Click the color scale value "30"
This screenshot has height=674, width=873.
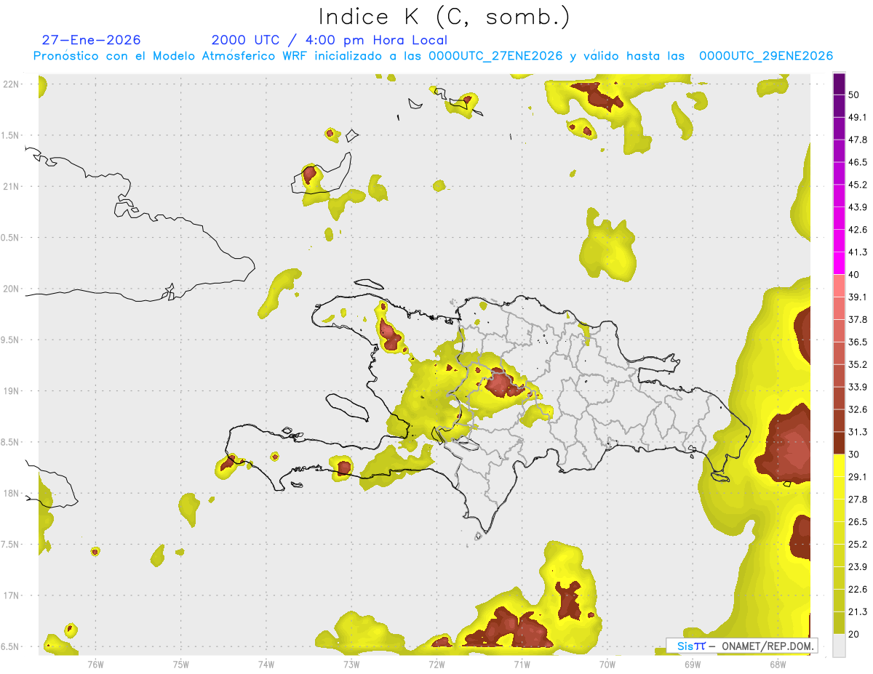(x=854, y=454)
